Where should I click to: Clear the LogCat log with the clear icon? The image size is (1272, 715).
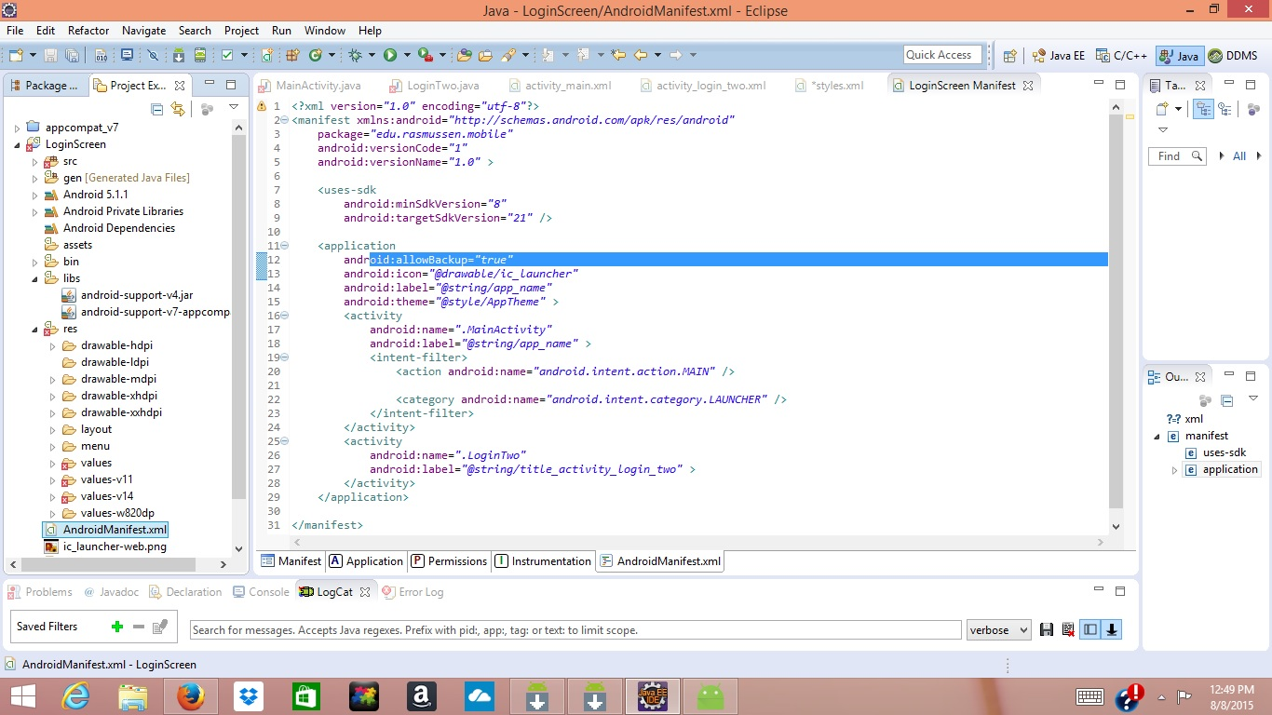pyautogui.click(x=1068, y=629)
